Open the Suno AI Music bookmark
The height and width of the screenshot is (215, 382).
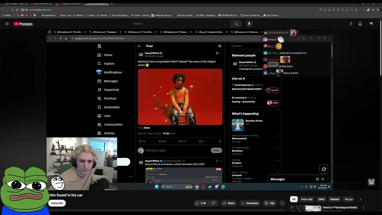(271, 15)
